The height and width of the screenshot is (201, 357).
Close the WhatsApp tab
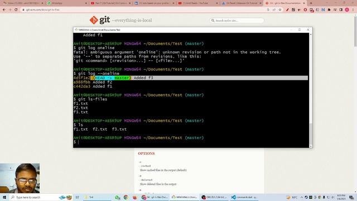click(x=86, y=3)
